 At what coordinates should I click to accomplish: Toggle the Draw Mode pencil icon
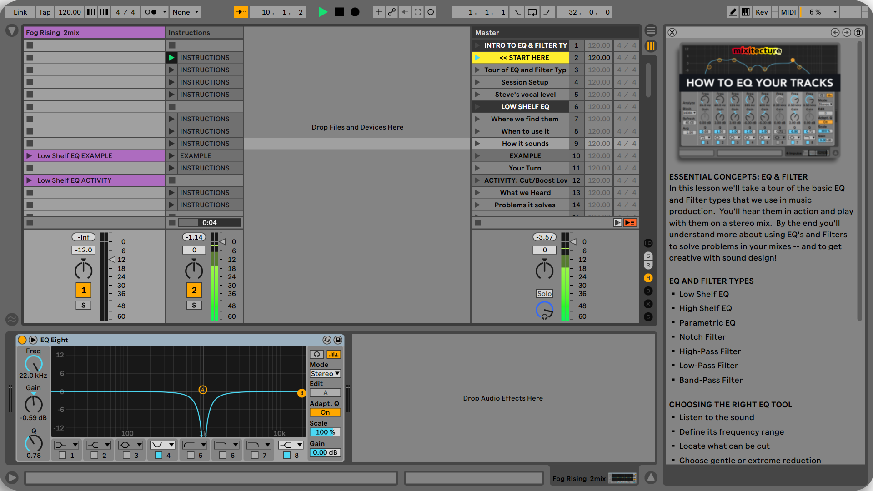tap(733, 12)
